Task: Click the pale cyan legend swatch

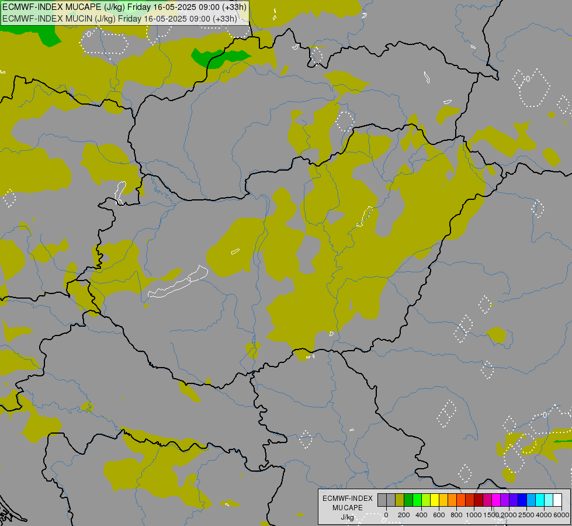Action: pyautogui.click(x=549, y=500)
